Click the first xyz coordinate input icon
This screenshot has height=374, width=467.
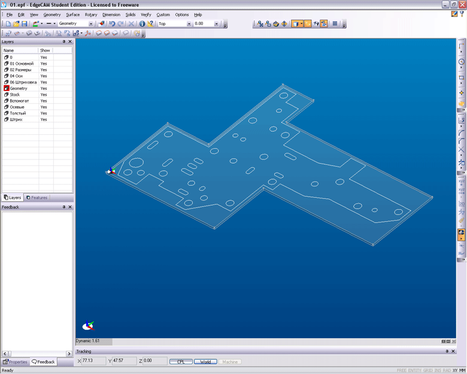click(x=462, y=182)
